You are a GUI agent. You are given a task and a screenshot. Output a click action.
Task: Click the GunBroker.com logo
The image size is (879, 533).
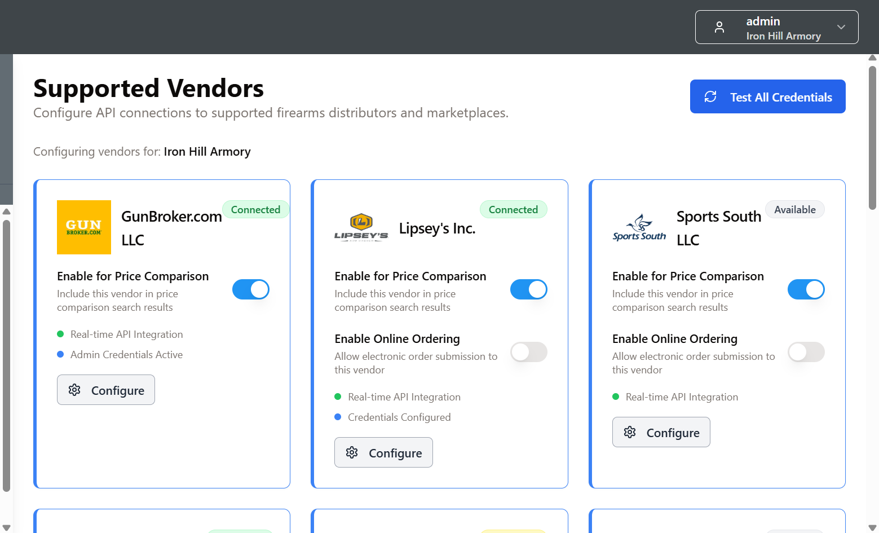point(84,227)
